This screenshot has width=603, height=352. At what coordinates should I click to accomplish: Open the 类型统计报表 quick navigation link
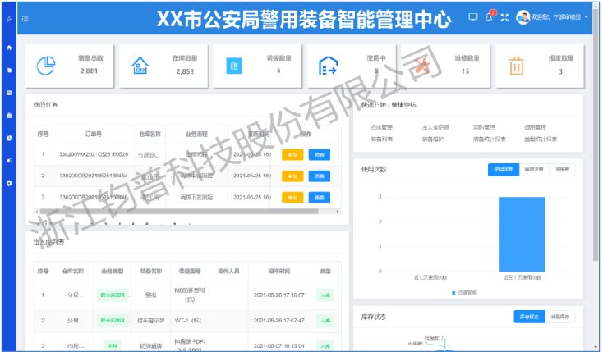coord(541,139)
